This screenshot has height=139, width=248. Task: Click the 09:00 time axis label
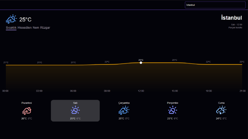107,91
